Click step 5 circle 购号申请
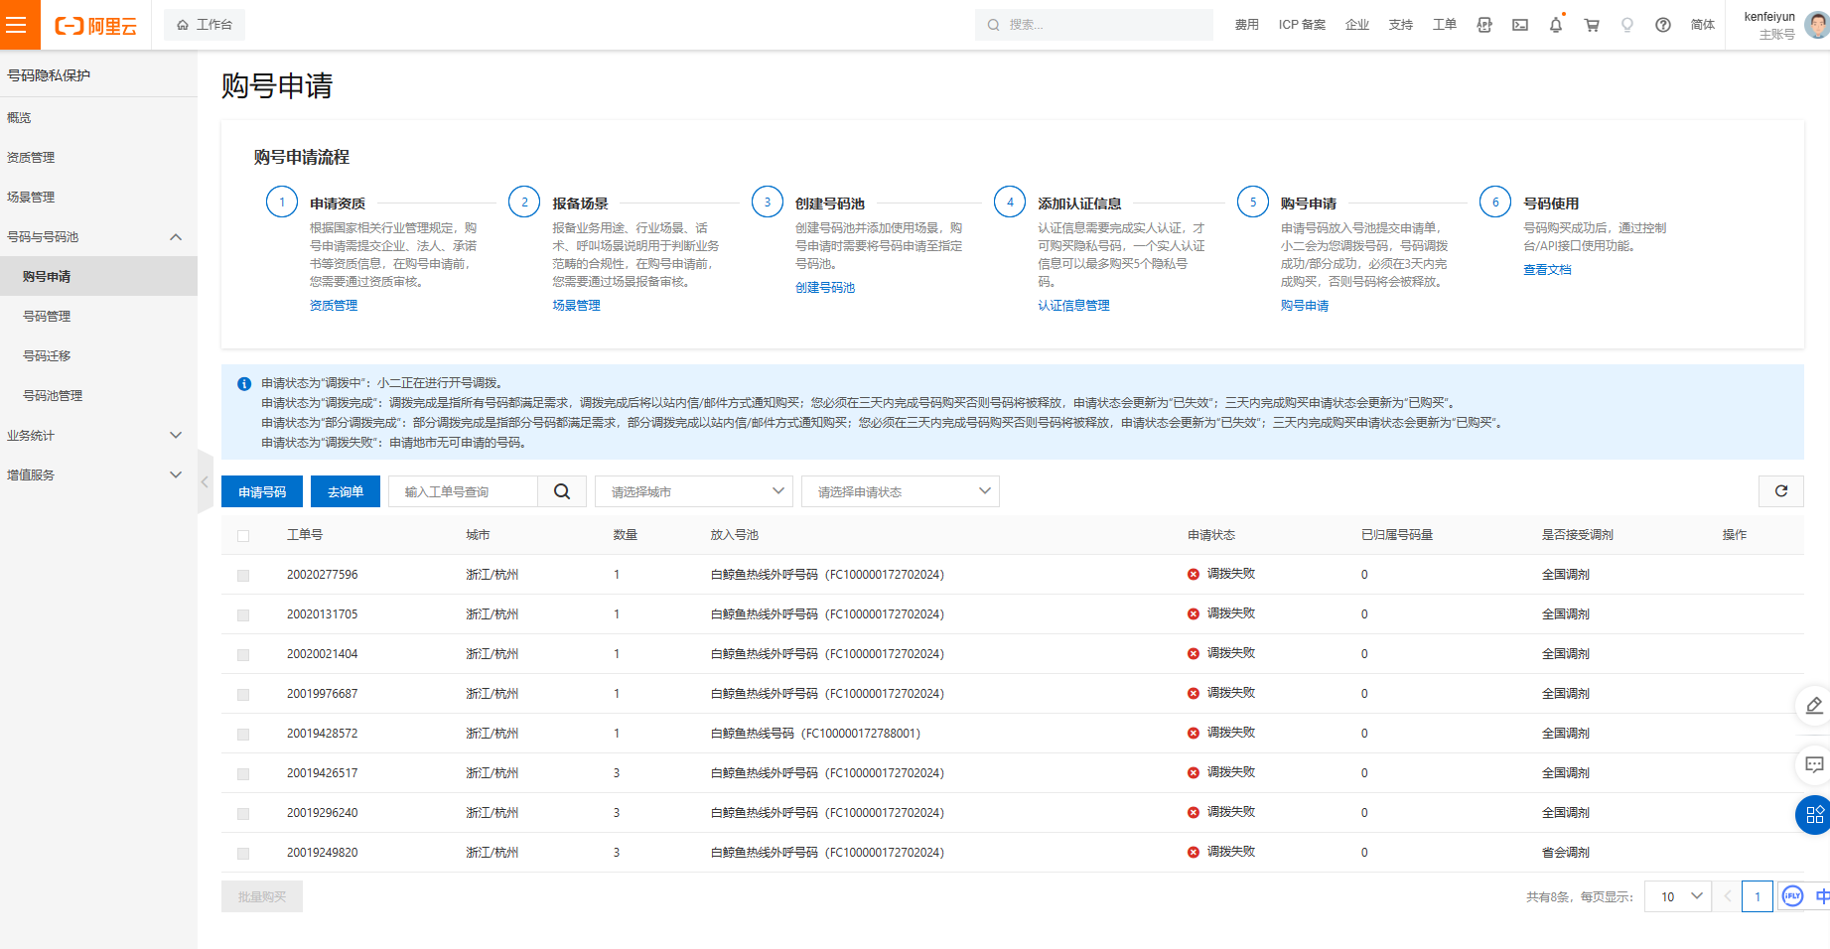1830x949 pixels. click(1253, 202)
